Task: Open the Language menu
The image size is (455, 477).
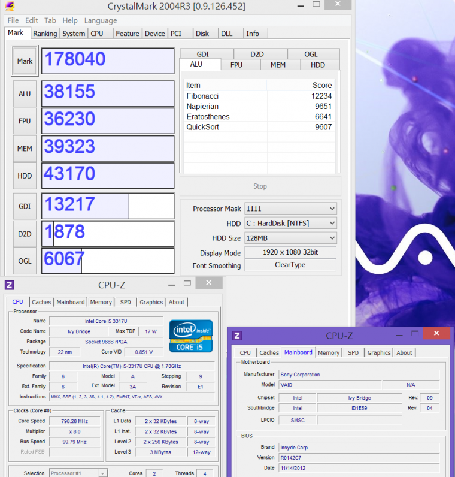Action: (x=101, y=20)
